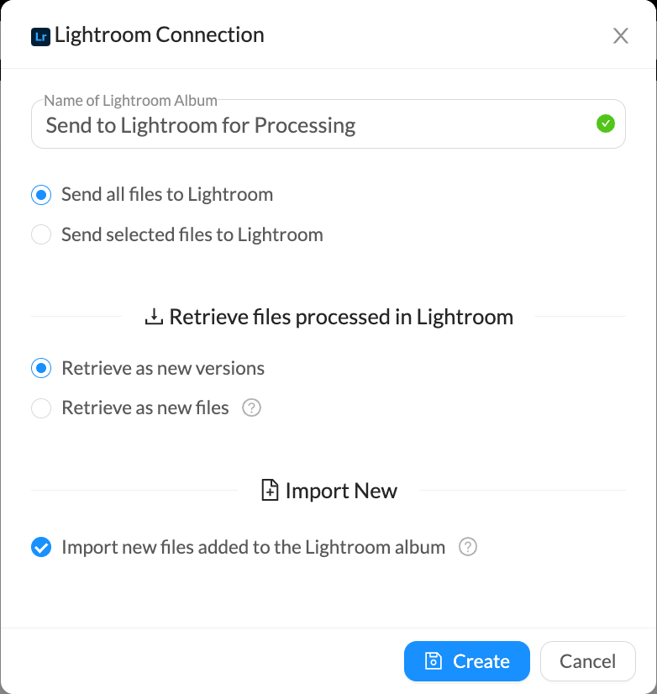Viewport: 657px width, 694px height.
Task: Show help for Import new files option
Action: click(x=468, y=548)
